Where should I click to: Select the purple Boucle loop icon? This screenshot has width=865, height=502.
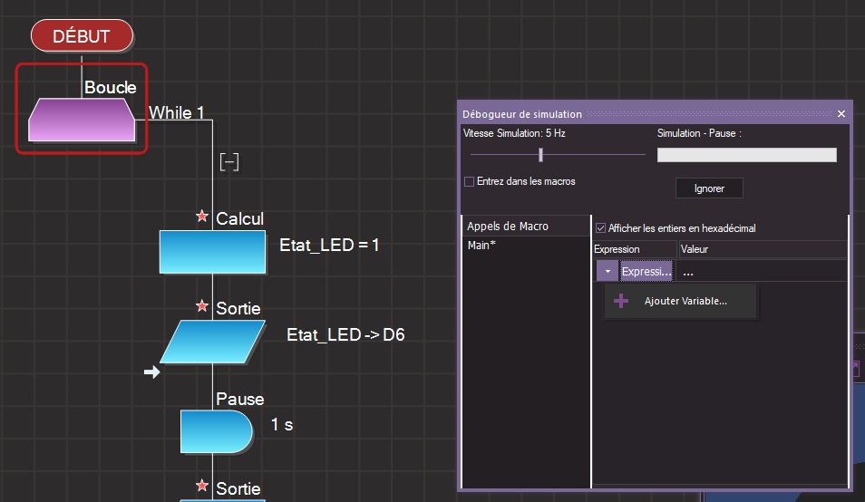tap(82, 120)
